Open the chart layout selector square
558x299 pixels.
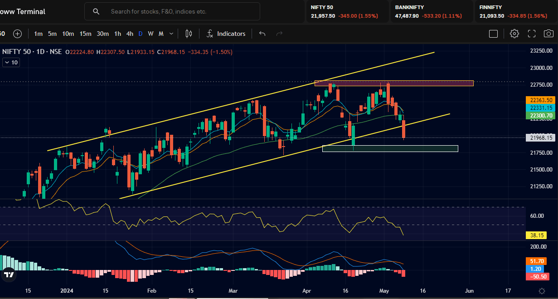coord(493,34)
